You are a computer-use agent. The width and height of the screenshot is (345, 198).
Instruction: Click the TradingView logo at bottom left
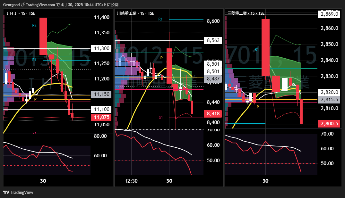pyautogui.click(x=18, y=192)
